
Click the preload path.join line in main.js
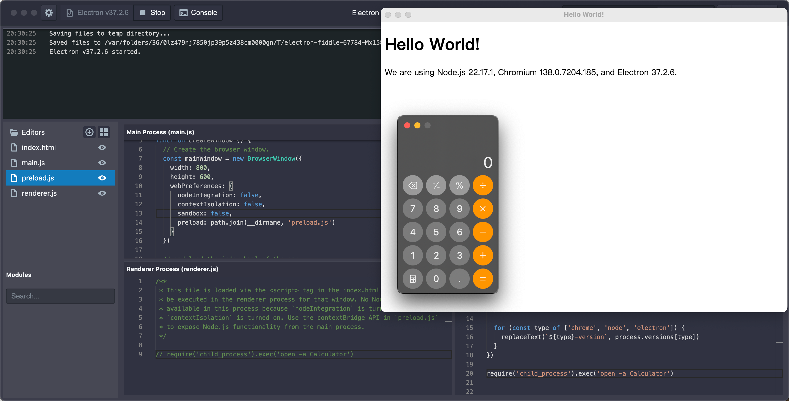pos(256,222)
